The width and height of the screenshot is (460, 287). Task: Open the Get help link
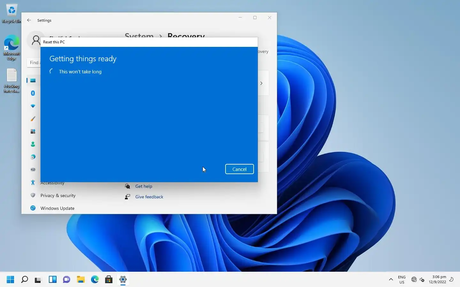(143, 186)
